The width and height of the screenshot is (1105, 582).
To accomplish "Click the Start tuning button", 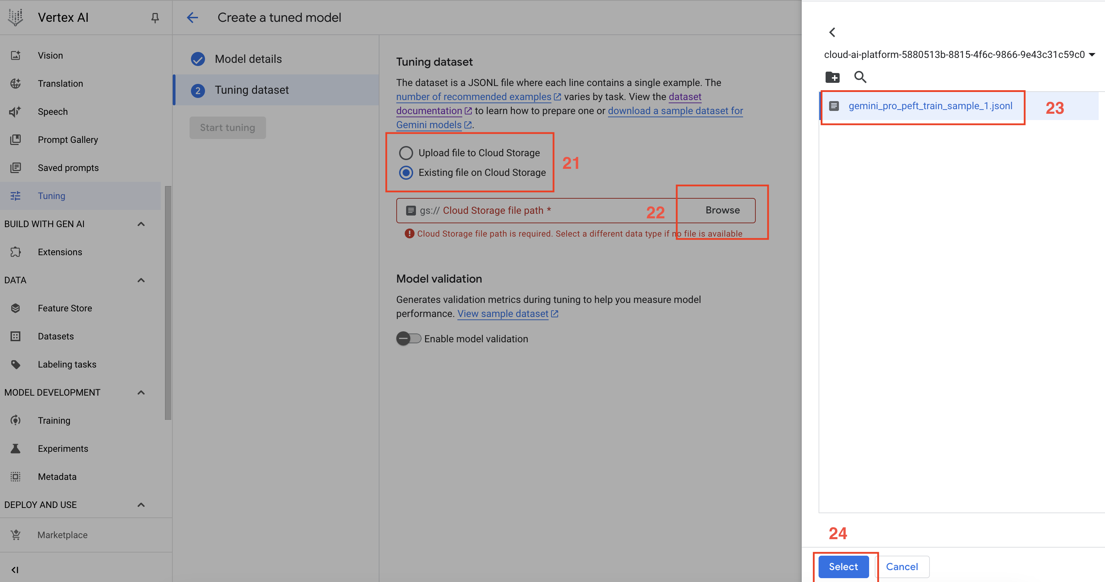I will click(x=227, y=128).
